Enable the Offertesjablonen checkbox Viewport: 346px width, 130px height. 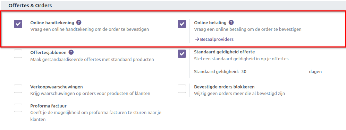click(18, 54)
